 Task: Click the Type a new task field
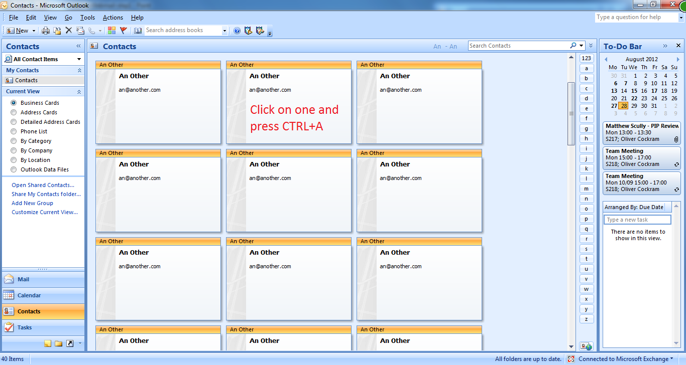pyautogui.click(x=637, y=220)
